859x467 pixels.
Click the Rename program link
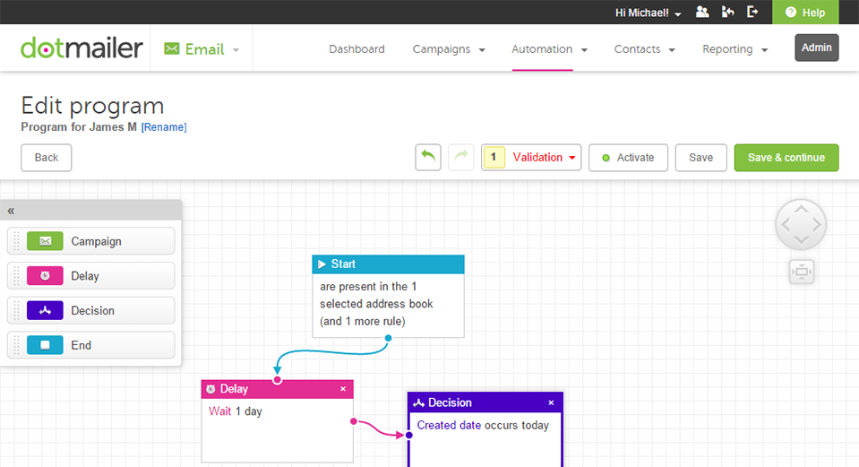pyautogui.click(x=164, y=127)
